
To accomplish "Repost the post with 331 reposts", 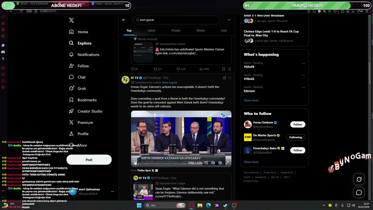I will 158,69.
